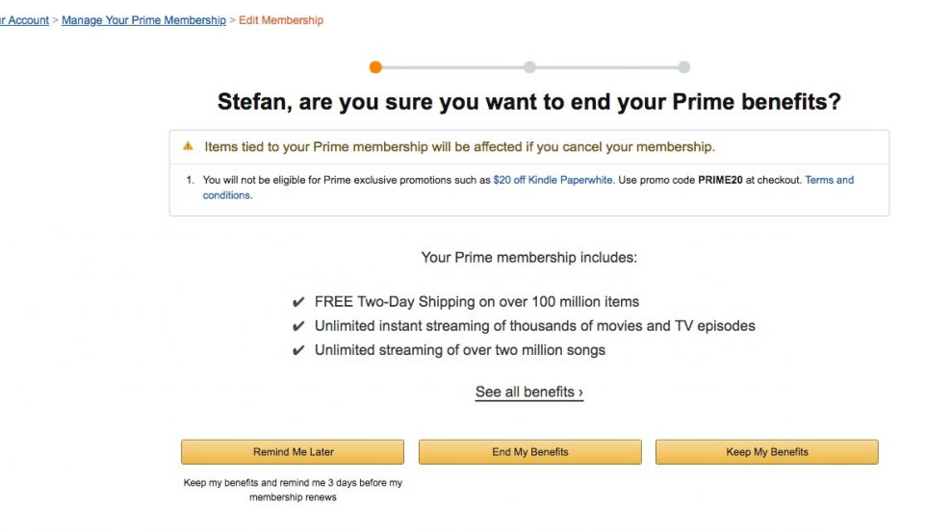Image resolution: width=951 pixels, height=532 pixels.
Task: Click the orange warning triangle icon
Action: pos(188,146)
